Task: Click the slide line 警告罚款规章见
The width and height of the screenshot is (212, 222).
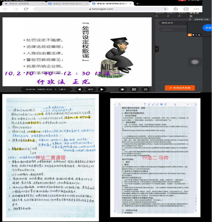Action: pos(45,60)
